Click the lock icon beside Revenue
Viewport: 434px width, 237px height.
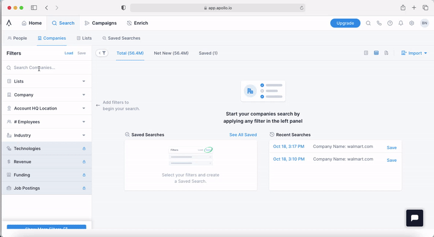click(84, 162)
